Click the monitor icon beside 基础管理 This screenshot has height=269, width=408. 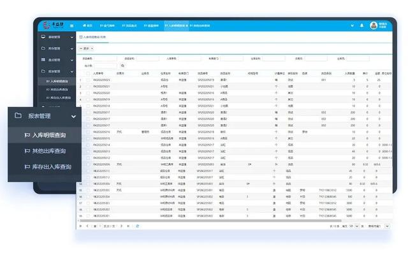(43, 37)
